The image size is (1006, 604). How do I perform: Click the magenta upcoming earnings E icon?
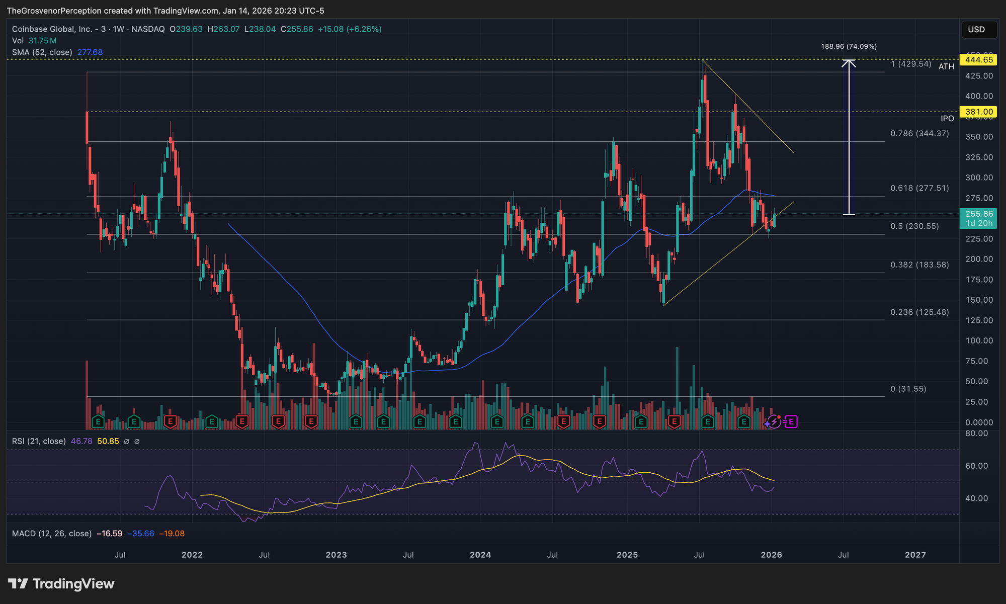[x=791, y=421]
